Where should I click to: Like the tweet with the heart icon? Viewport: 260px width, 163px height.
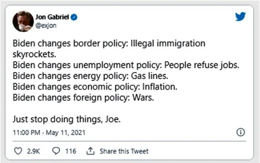18,151
